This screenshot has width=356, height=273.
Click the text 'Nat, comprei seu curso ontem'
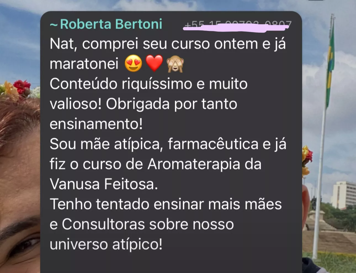click(154, 44)
